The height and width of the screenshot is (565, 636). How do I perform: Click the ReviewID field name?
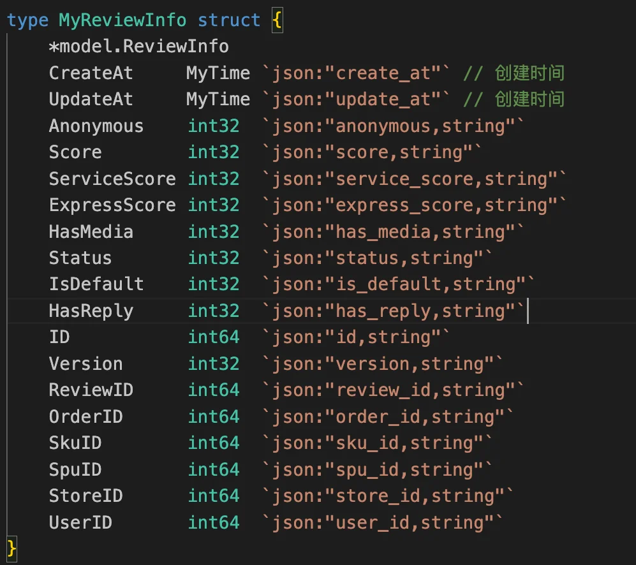tap(91, 390)
